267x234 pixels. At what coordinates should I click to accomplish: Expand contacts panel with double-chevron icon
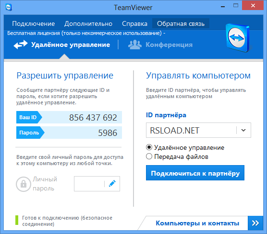point(255,223)
